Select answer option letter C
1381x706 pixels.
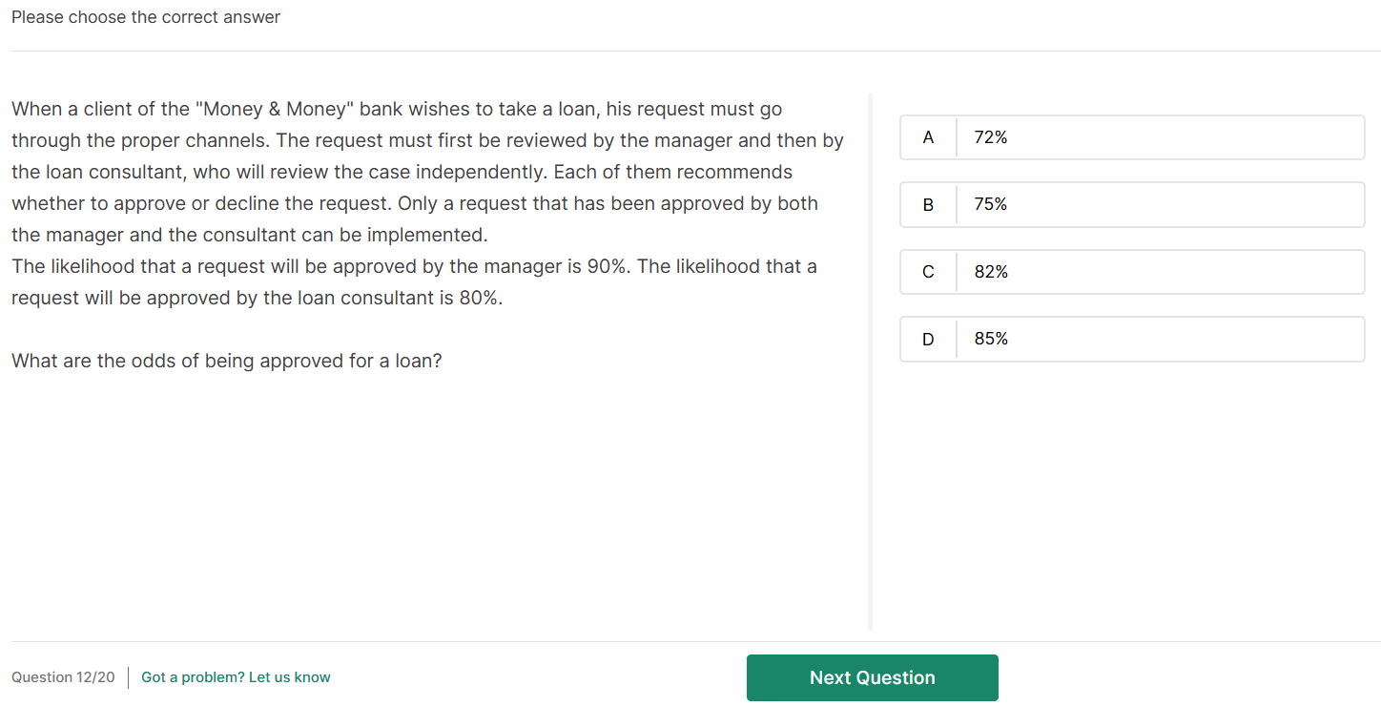click(x=928, y=272)
